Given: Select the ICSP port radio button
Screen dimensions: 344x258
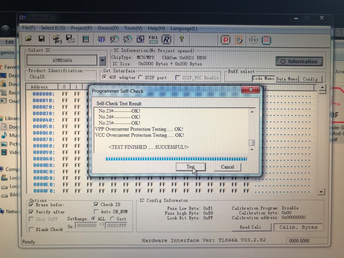Looking at the screenshot, I should point(140,78).
